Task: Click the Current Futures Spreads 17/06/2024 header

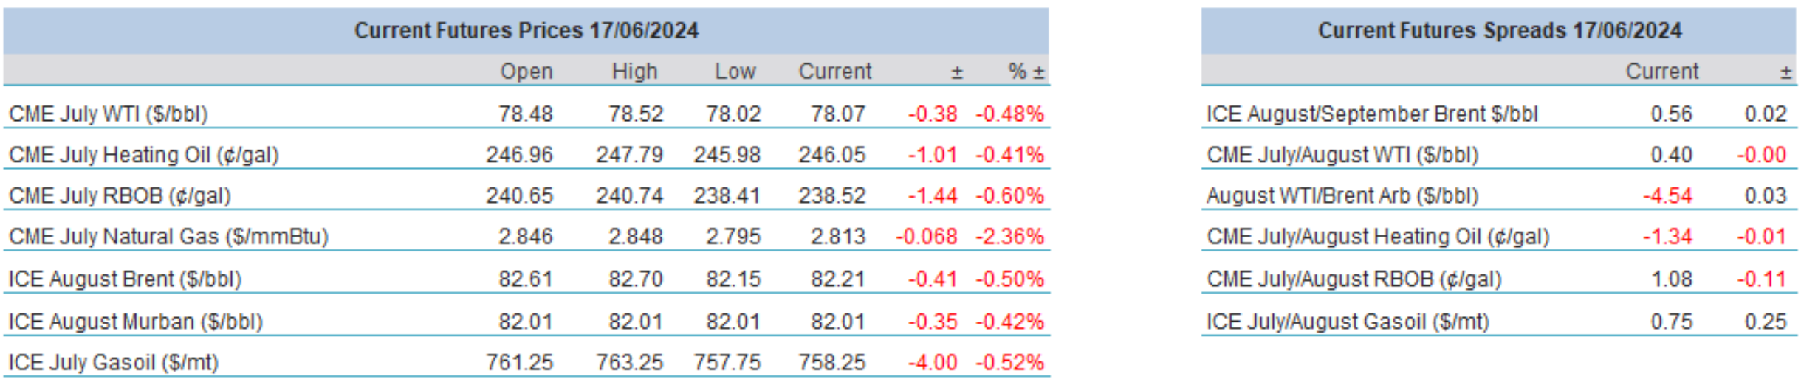Action: (1499, 30)
